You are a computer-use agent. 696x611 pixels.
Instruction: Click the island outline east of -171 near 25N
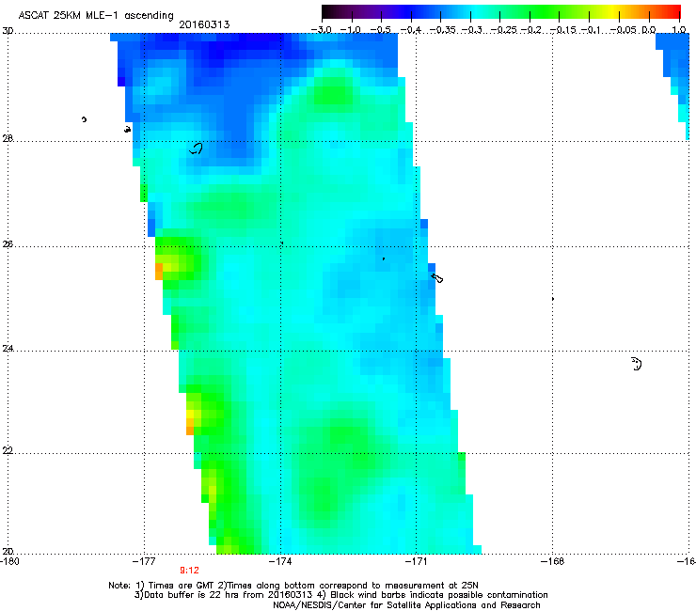pos(437,278)
